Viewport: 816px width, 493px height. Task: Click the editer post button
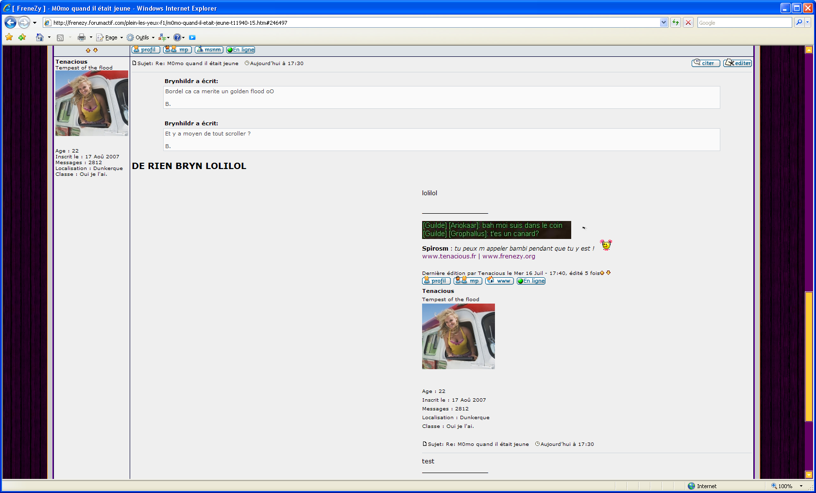click(737, 63)
